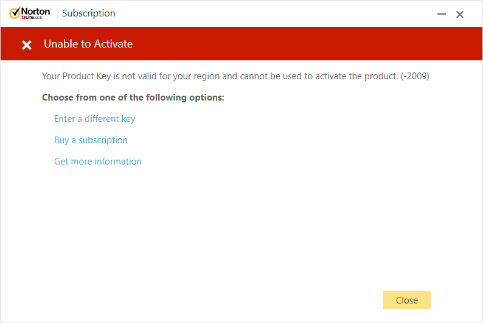483x323 pixels.
Task: Minimize the Norton Subscription window
Action: click(442, 14)
